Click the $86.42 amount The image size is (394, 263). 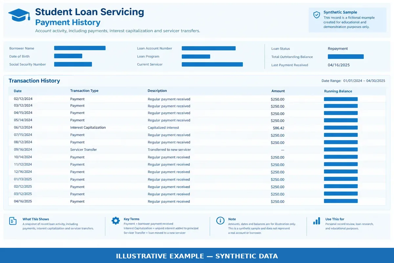point(279,128)
